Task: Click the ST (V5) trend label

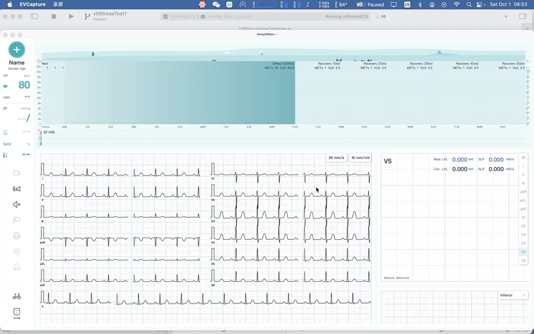Action: pyautogui.click(x=49, y=132)
